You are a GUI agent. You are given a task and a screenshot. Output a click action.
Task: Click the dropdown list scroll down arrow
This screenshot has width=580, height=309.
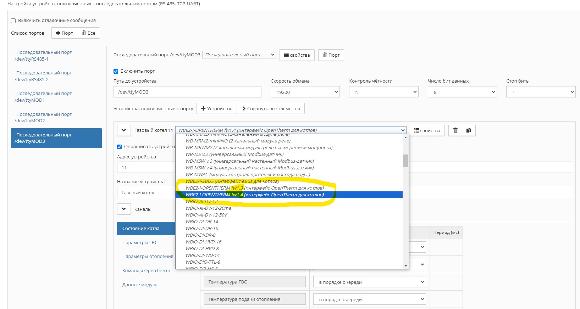405,266
